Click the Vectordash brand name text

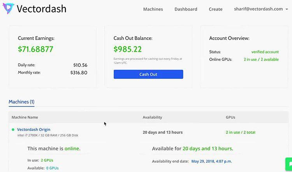pyautogui.click(x=41, y=9)
